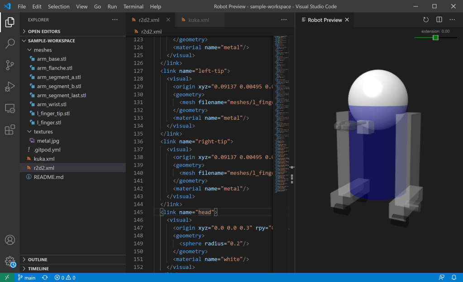Open Remote Explorer view

tap(10, 108)
